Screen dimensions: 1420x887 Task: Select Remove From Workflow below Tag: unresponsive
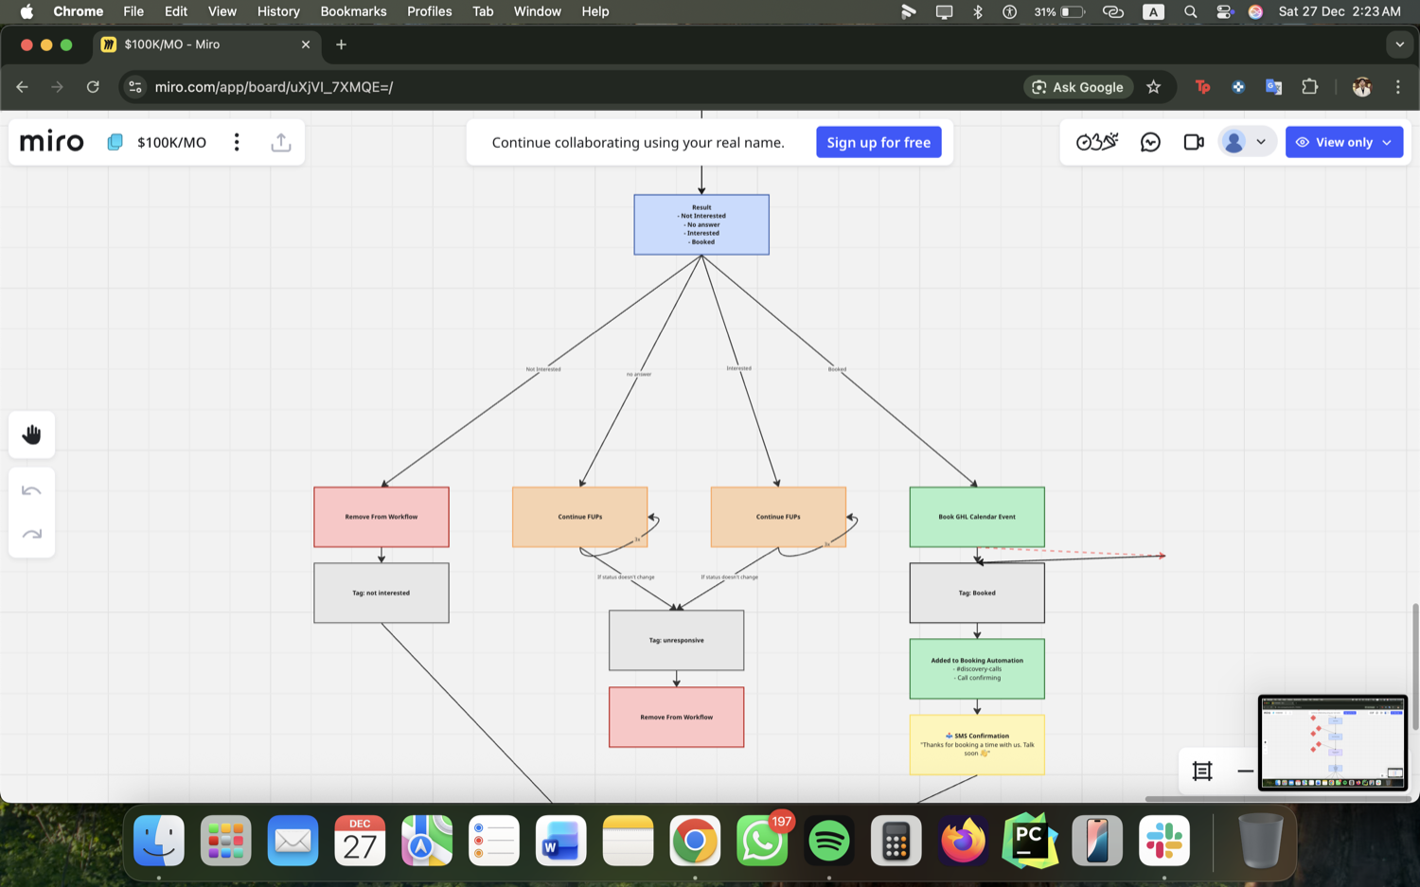coord(676,717)
